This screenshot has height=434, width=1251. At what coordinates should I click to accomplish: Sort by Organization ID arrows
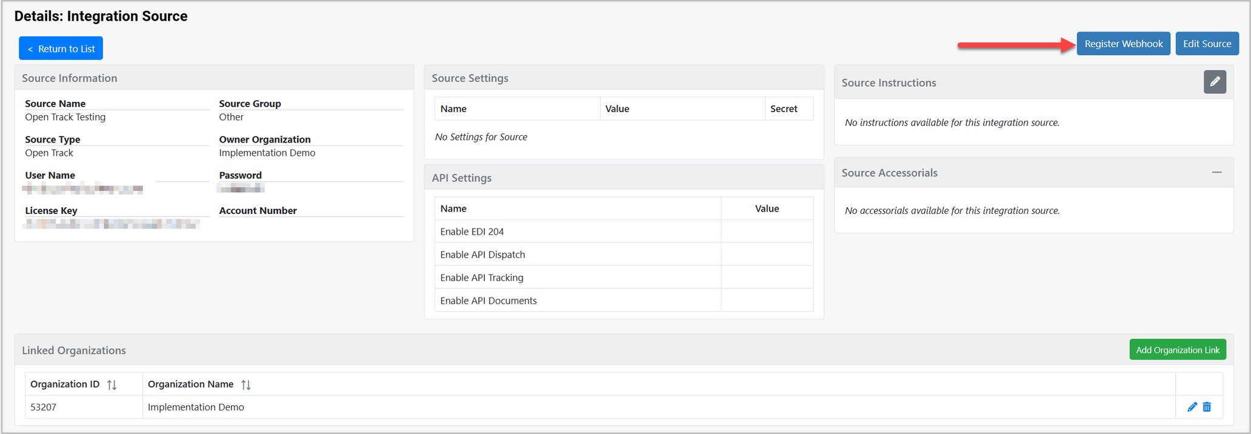tap(112, 384)
